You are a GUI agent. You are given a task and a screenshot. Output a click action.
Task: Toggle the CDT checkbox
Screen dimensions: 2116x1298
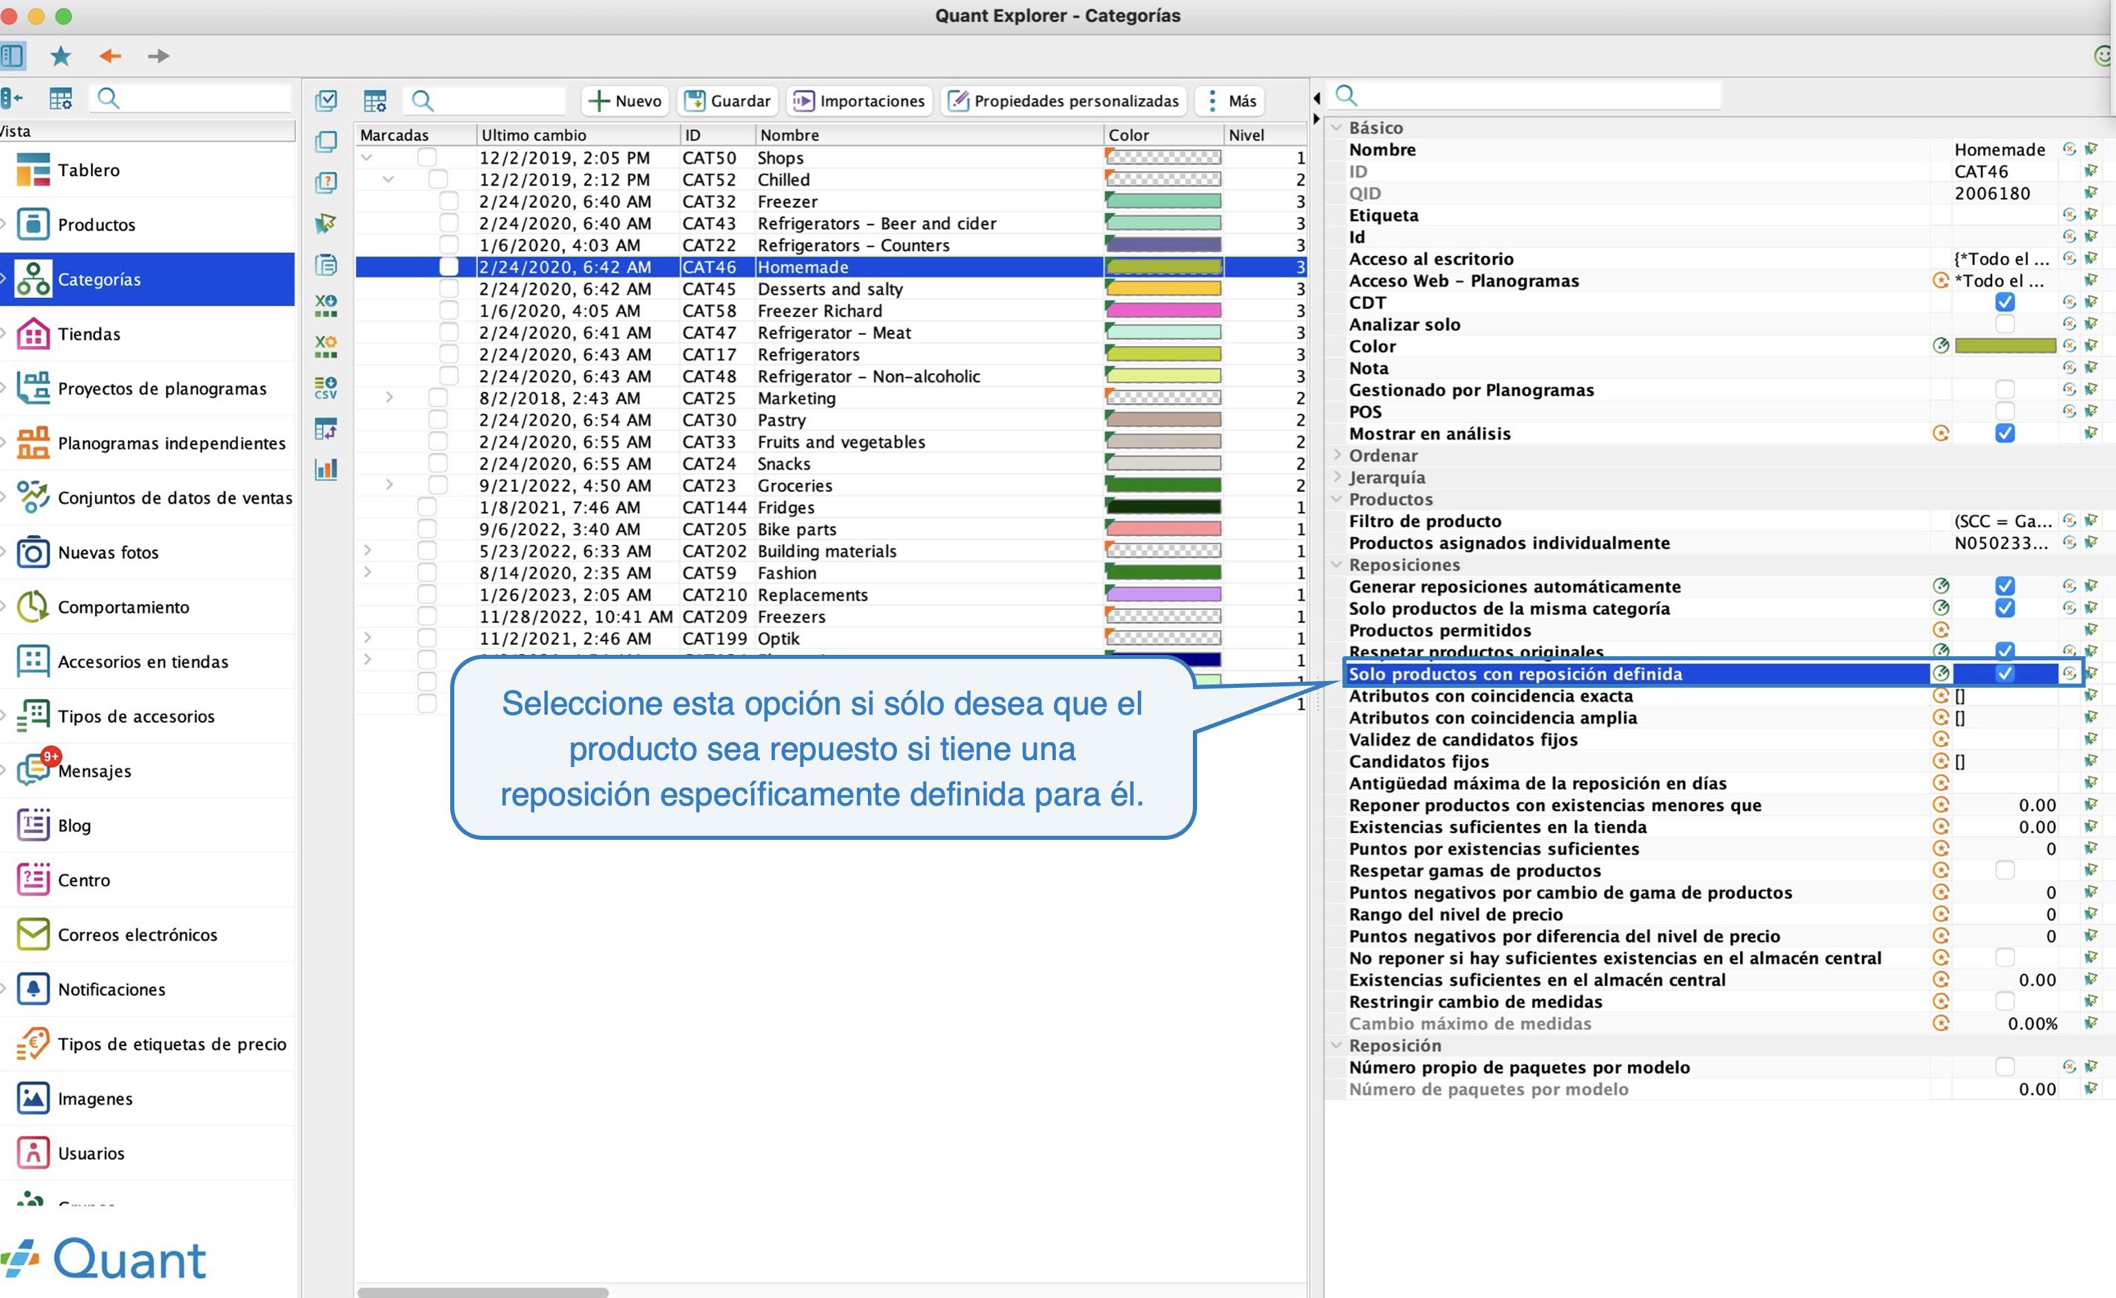tap(2004, 302)
